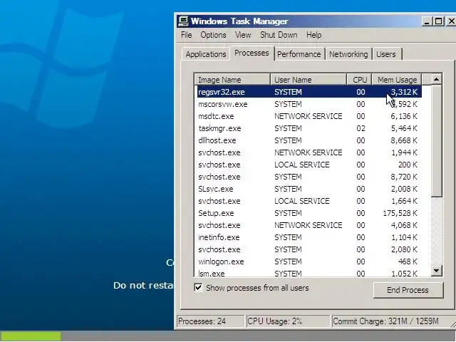Sort by the User Name column header
Screen dimensions: 456x342
309,79
